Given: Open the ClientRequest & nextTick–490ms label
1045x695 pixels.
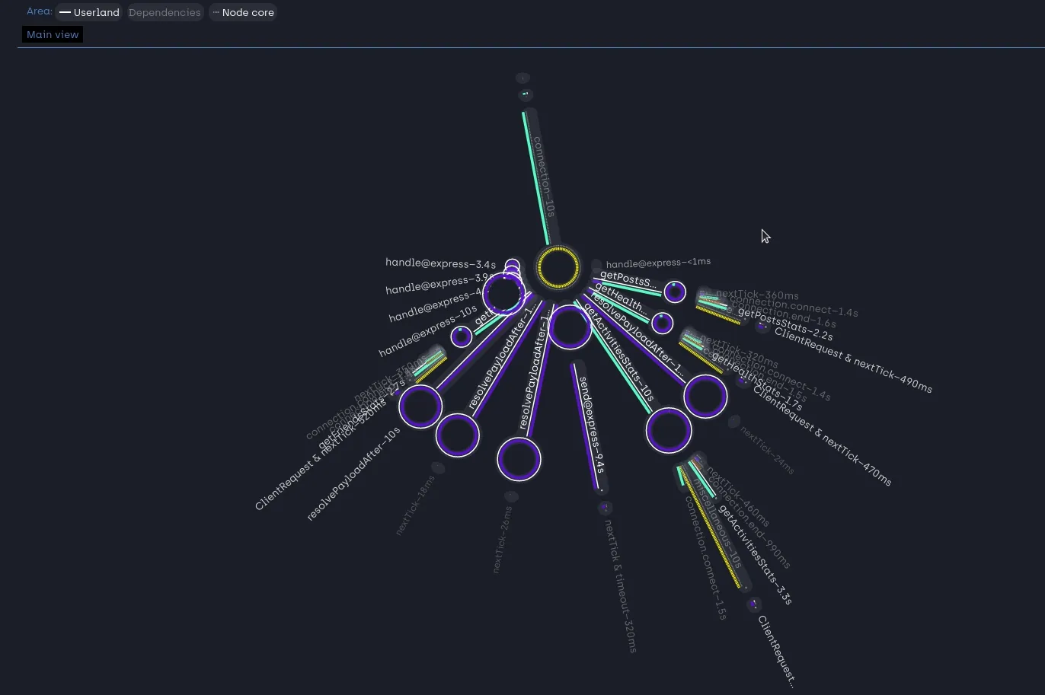Looking at the screenshot, I should (852, 359).
